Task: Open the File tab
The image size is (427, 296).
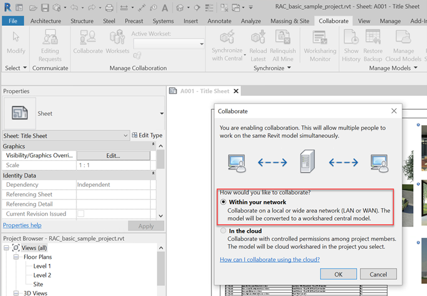Action: tap(13, 21)
